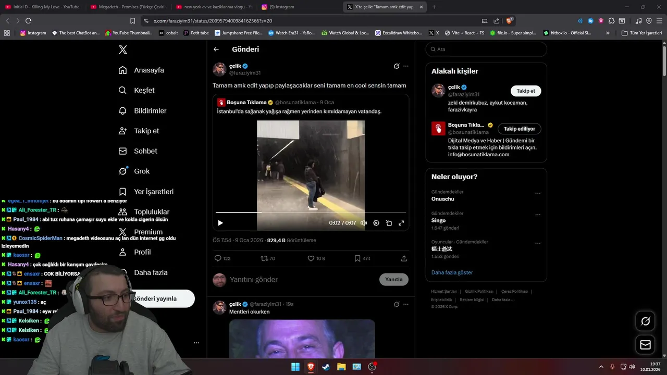
Task: Open Keşfet explore page
Action: tap(137, 90)
